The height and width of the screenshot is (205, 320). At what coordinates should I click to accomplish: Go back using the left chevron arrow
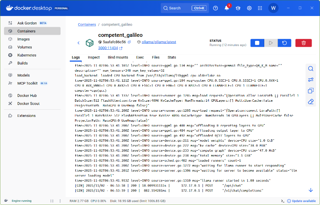79,43
